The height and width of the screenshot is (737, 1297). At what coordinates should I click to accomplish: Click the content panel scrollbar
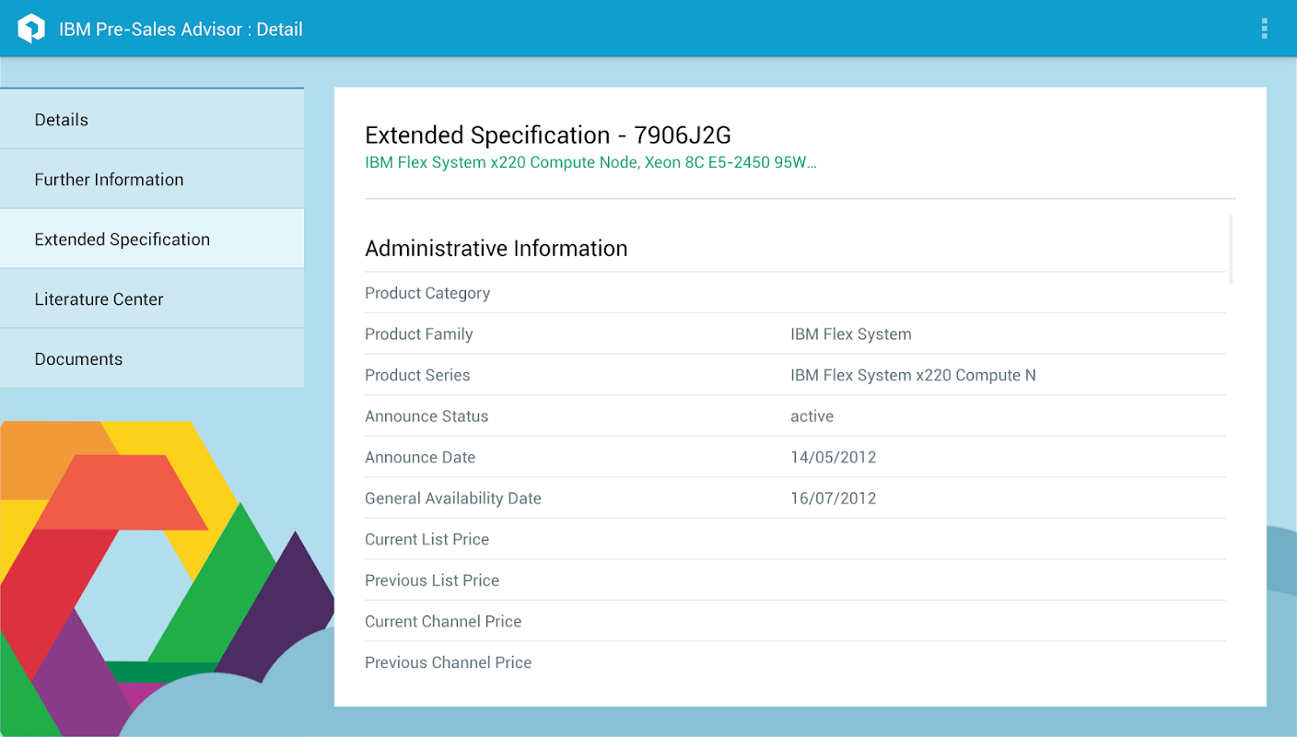click(1231, 250)
